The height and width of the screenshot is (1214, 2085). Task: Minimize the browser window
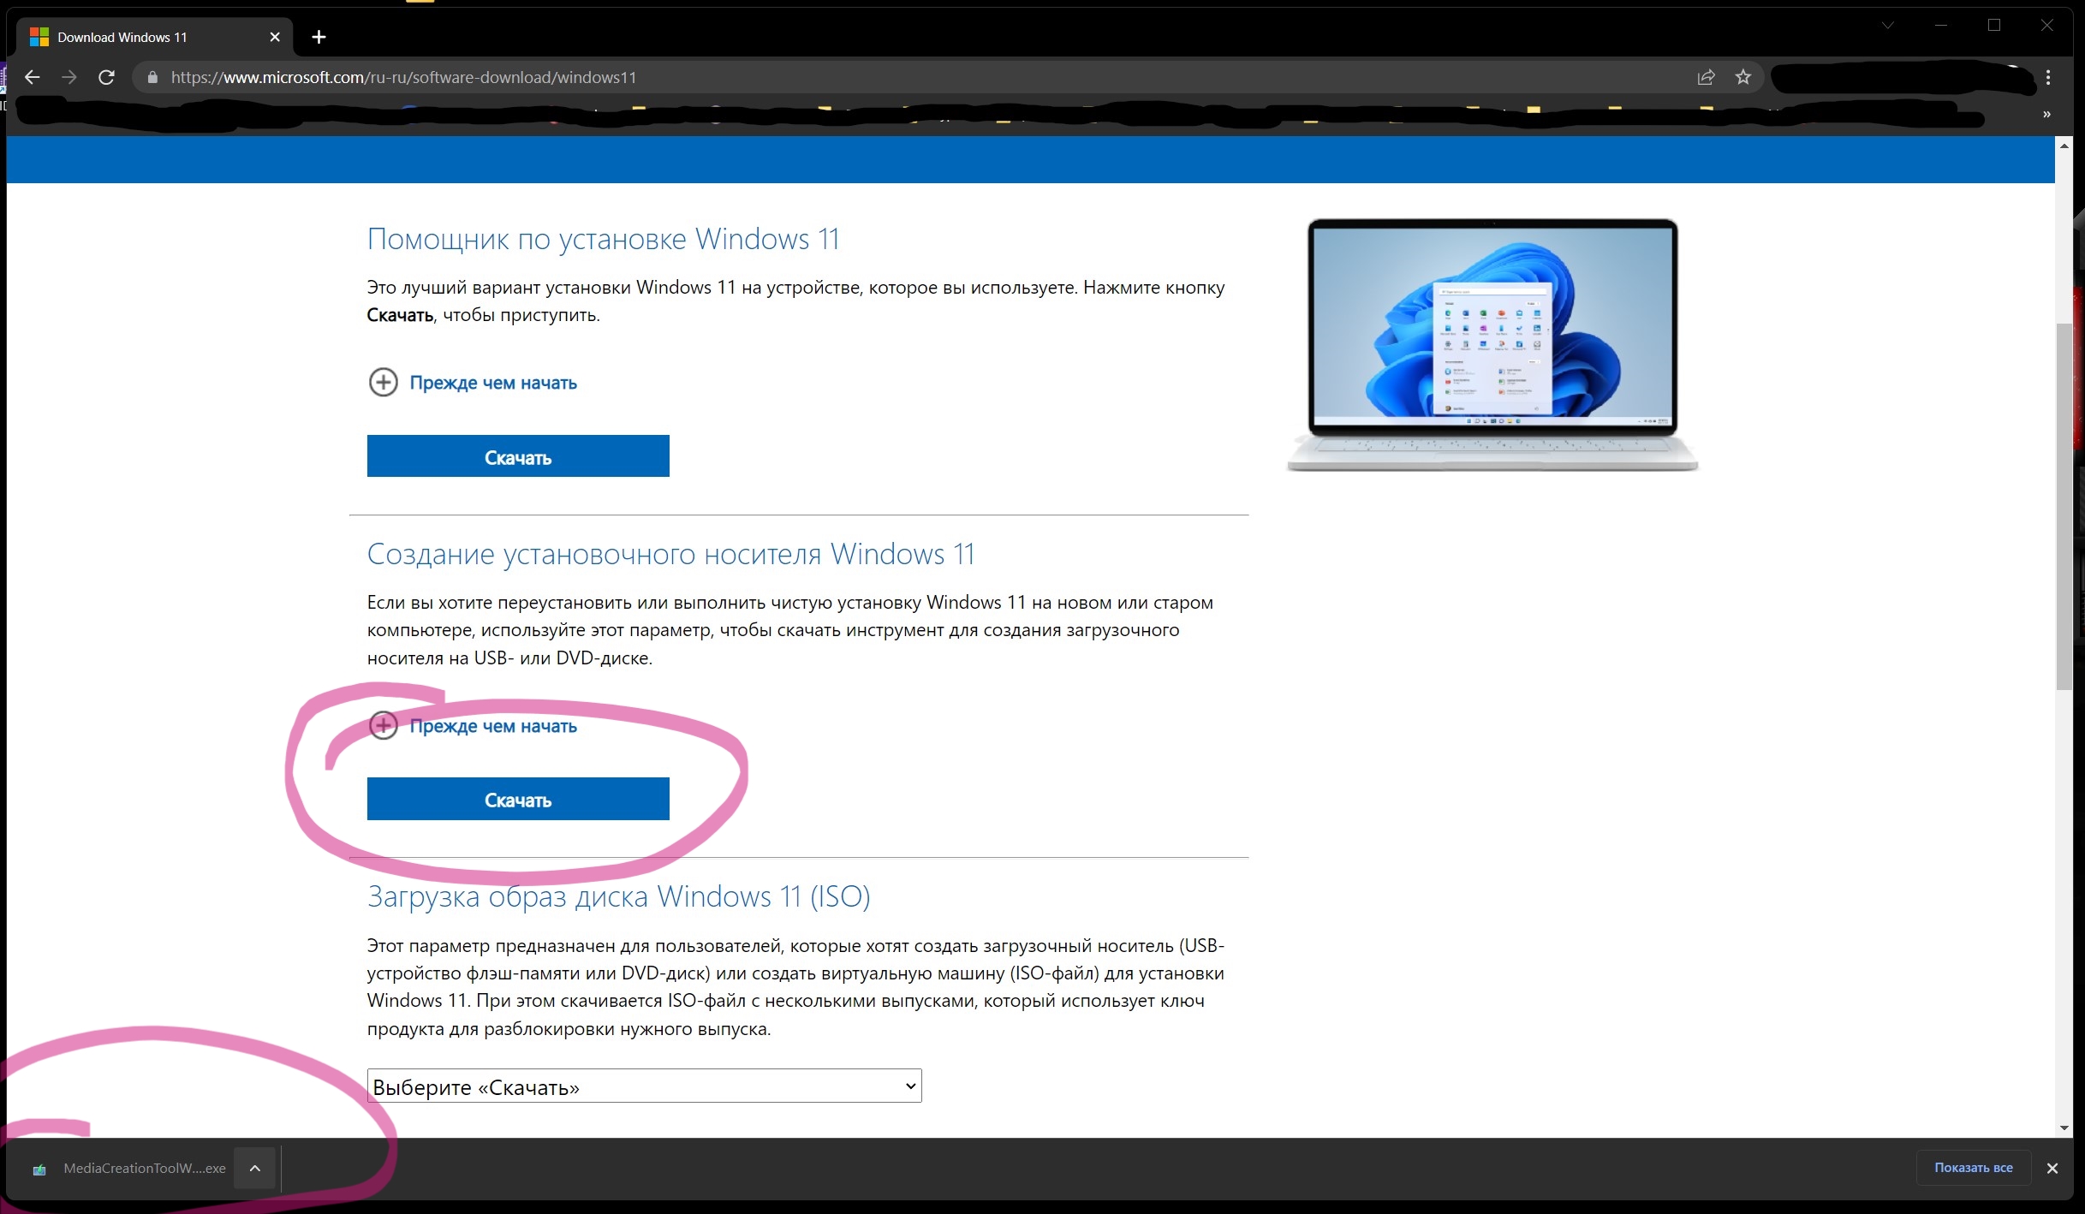pos(1941,26)
